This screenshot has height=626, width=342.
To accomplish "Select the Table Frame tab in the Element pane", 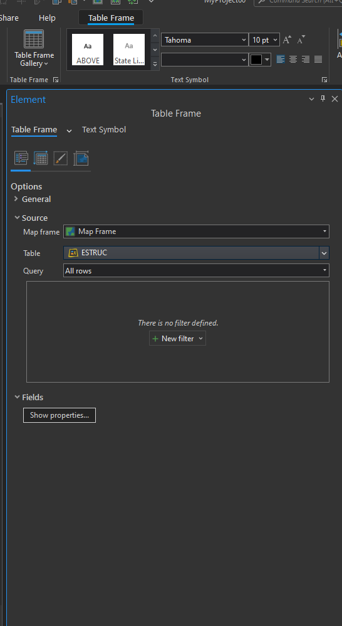I will pos(34,130).
